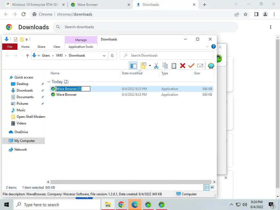Collapse the Today (2) group

click(49, 82)
